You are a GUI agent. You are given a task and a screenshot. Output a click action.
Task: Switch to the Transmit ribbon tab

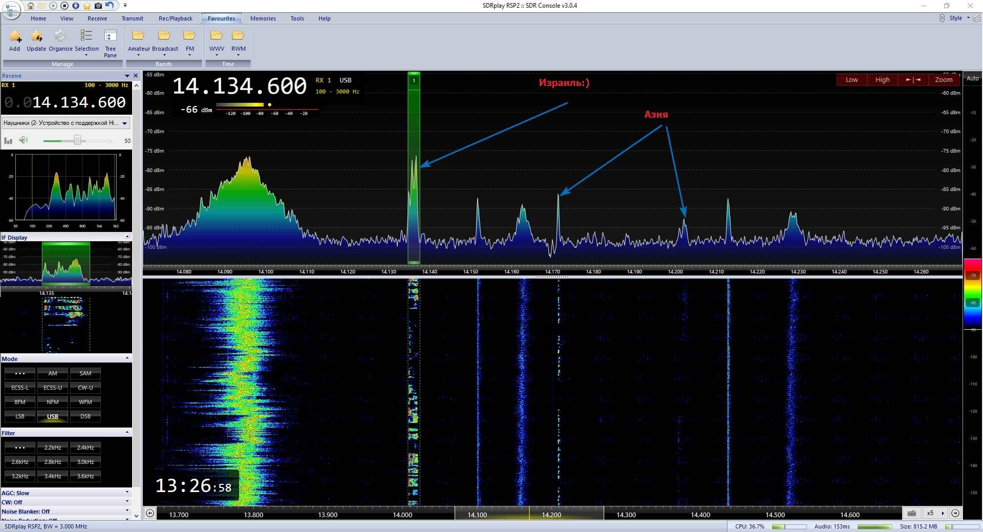tap(133, 18)
